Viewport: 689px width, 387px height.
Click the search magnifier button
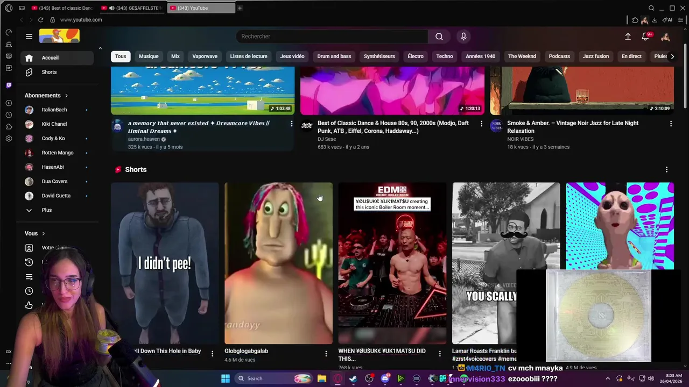point(439,37)
